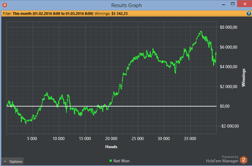Open the blue help icon
This screenshot has width=252, height=166.
tap(249, 14)
